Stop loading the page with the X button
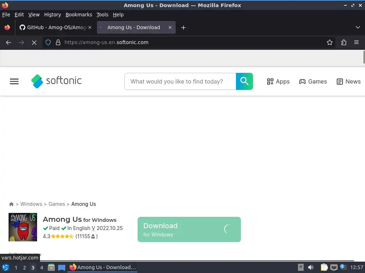Viewport: 365px width, 273px height. 34,43
